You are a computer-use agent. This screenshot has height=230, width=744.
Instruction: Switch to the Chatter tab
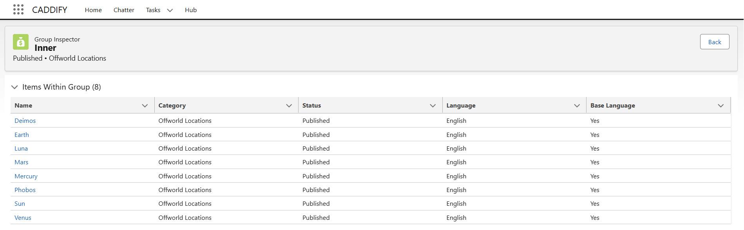click(124, 10)
